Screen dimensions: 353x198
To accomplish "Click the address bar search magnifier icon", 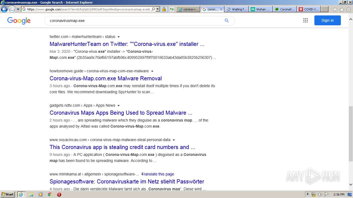I will point(153,9).
